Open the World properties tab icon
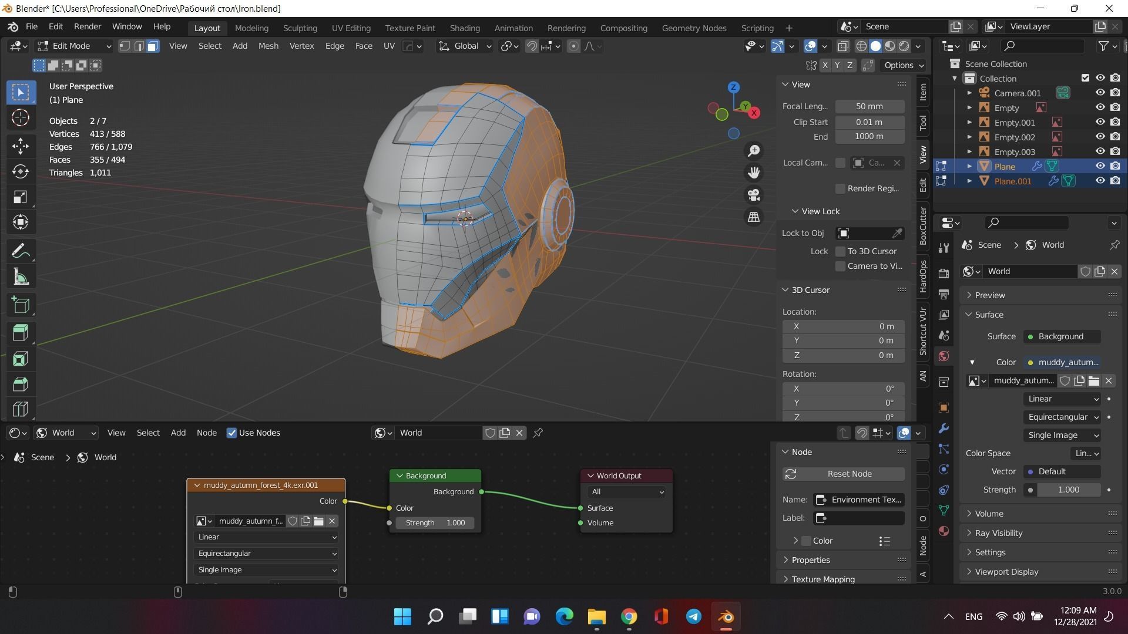Screen dimensions: 1128x634 pyautogui.click(x=944, y=356)
